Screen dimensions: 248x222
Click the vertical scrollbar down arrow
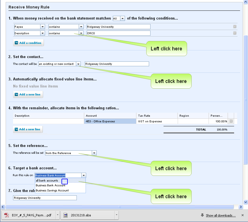click(x=245, y=202)
